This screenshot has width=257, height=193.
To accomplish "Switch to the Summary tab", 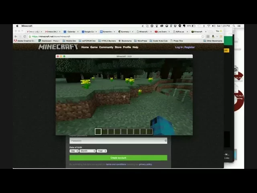I will tap(126, 31).
